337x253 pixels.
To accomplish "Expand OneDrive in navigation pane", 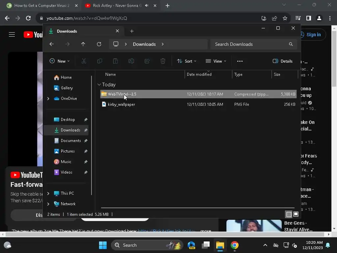I will [48, 98].
